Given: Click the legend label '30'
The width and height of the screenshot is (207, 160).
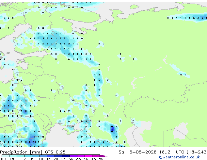Looking at the screenshot, I should (x=71, y=159).
